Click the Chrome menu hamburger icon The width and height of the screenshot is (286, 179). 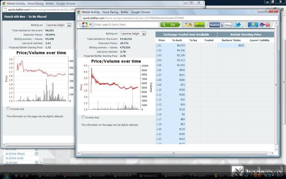tap(282, 10)
